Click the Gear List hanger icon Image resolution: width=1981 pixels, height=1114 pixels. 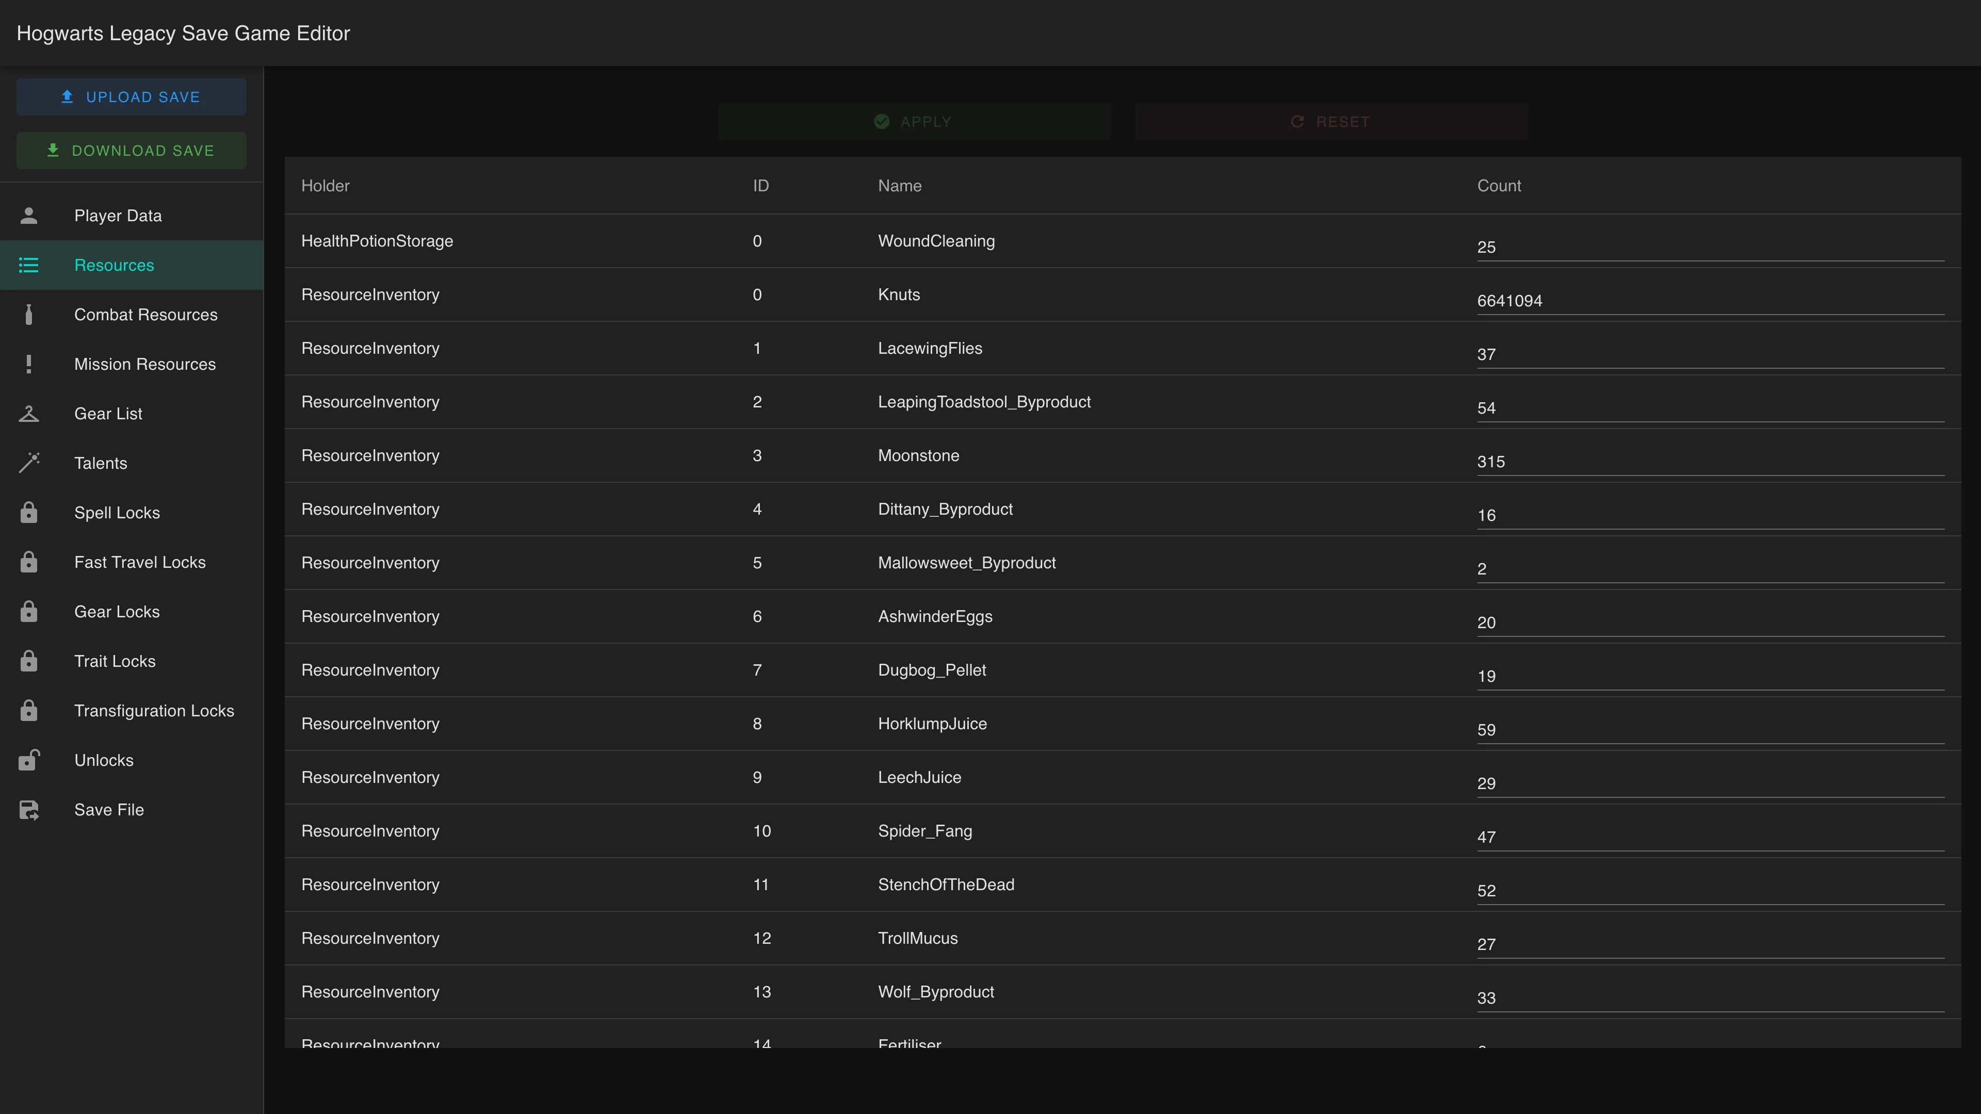[28, 414]
